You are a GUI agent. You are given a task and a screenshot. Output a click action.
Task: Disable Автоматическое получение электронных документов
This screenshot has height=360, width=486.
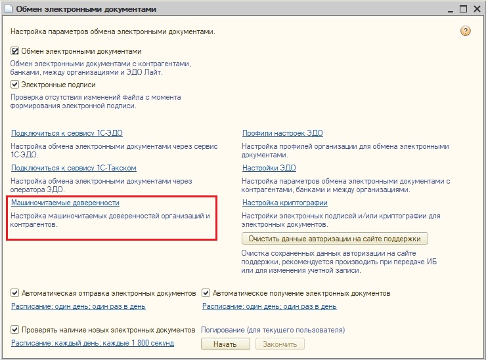[206, 293]
